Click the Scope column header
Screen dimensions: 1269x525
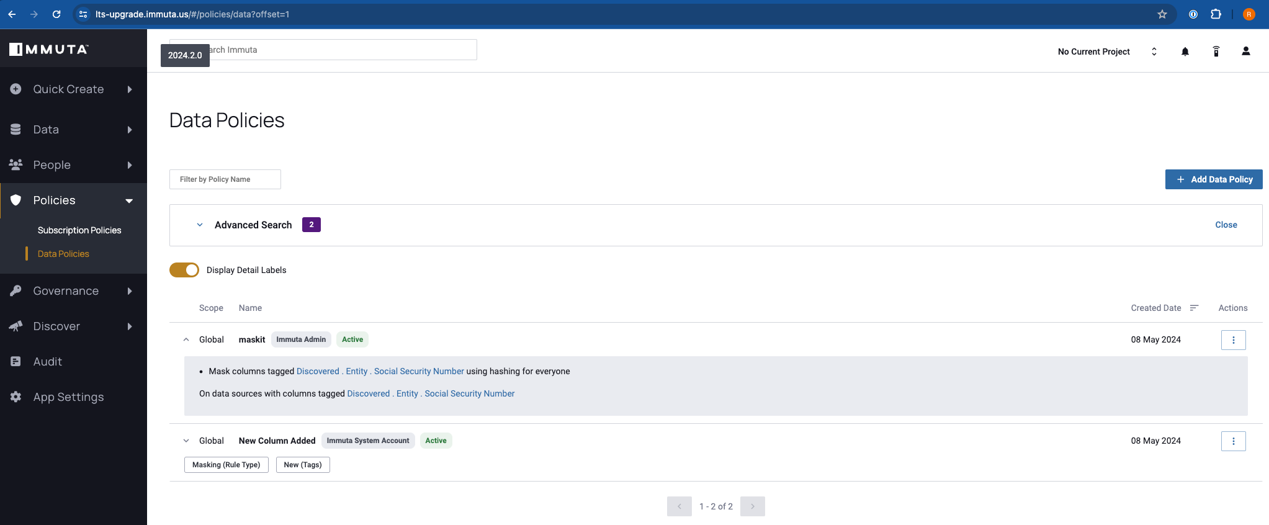click(x=211, y=308)
